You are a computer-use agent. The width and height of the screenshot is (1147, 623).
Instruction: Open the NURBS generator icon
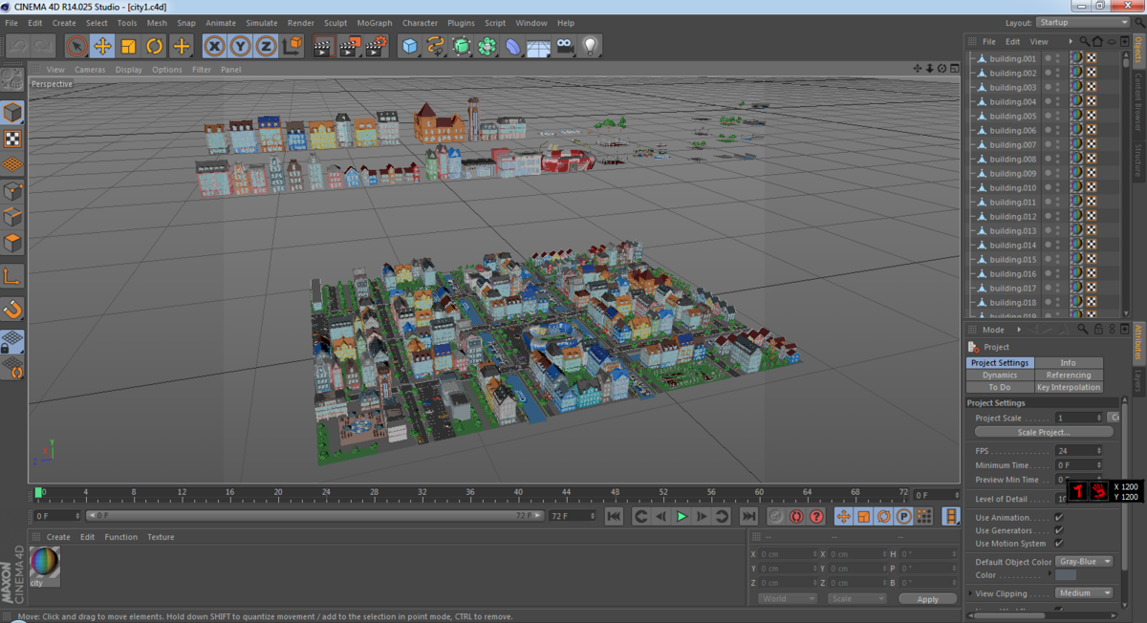tap(462, 45)
